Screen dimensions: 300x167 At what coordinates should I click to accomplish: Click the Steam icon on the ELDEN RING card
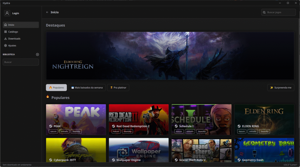click(239, 126)
